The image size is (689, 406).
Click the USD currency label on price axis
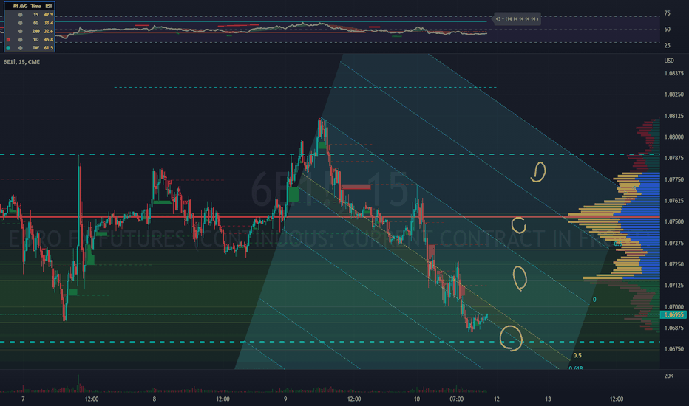click(669, 61)
